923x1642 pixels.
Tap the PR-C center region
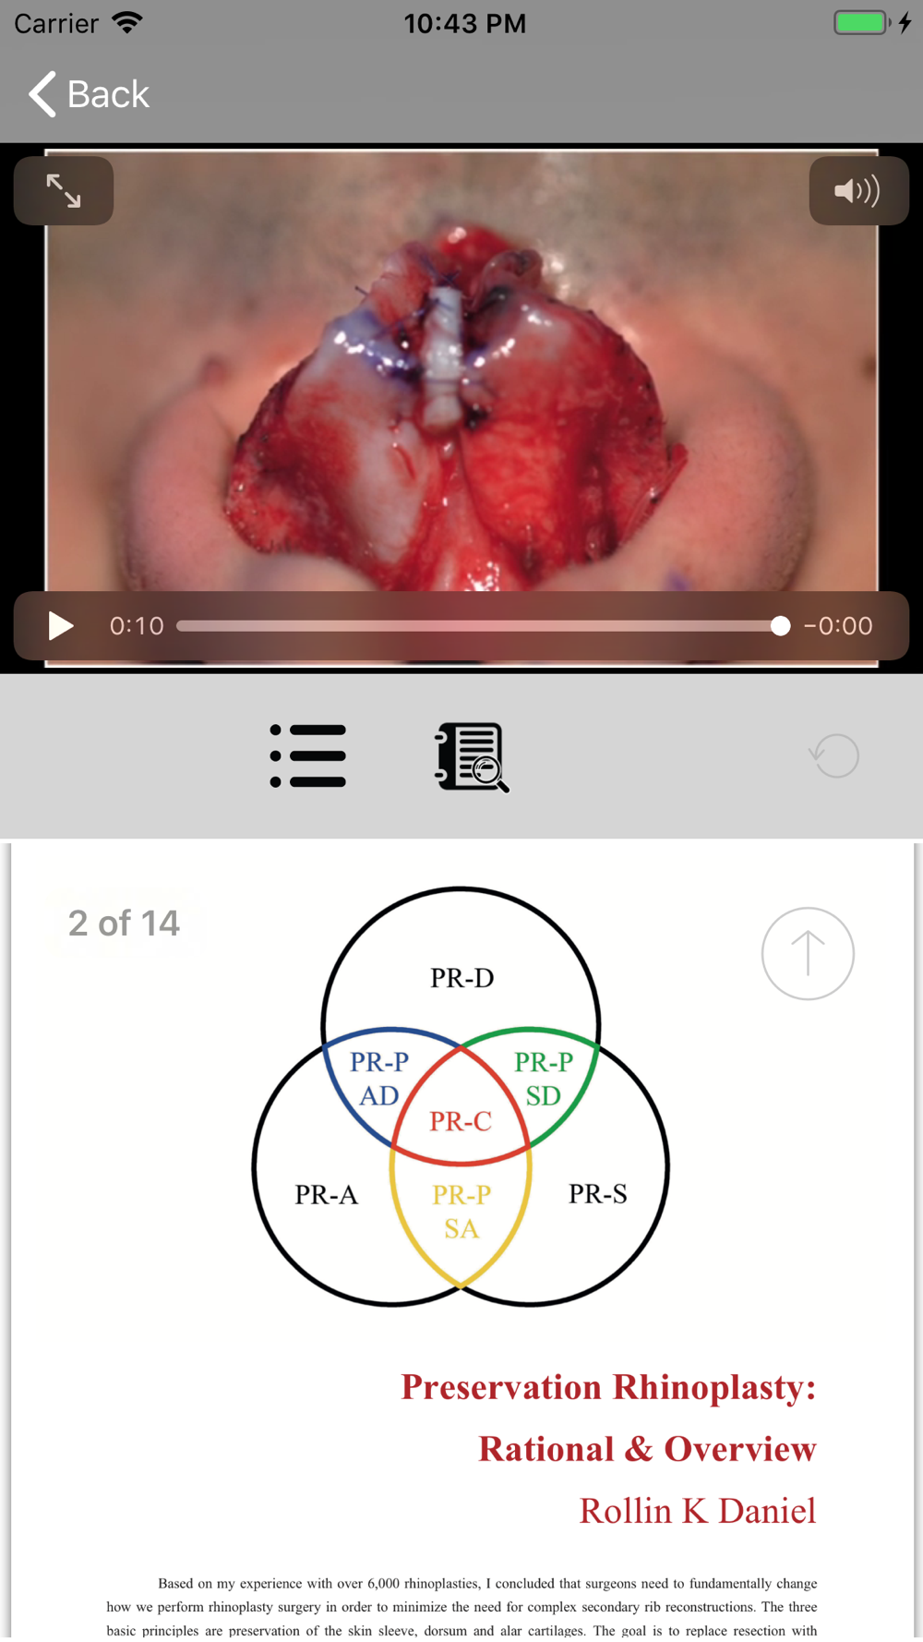[x=461, y=1121]
